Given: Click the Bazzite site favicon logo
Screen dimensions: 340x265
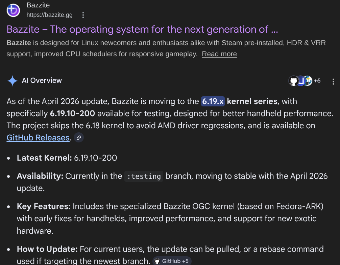Looking at the screenshot, I should tap(13, 10).
